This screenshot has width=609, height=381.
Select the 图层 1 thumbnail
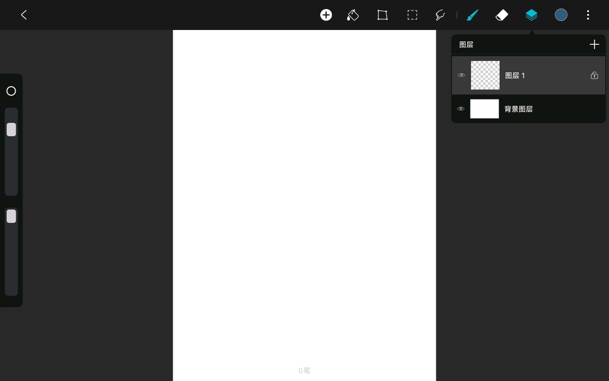pos(485,75)
